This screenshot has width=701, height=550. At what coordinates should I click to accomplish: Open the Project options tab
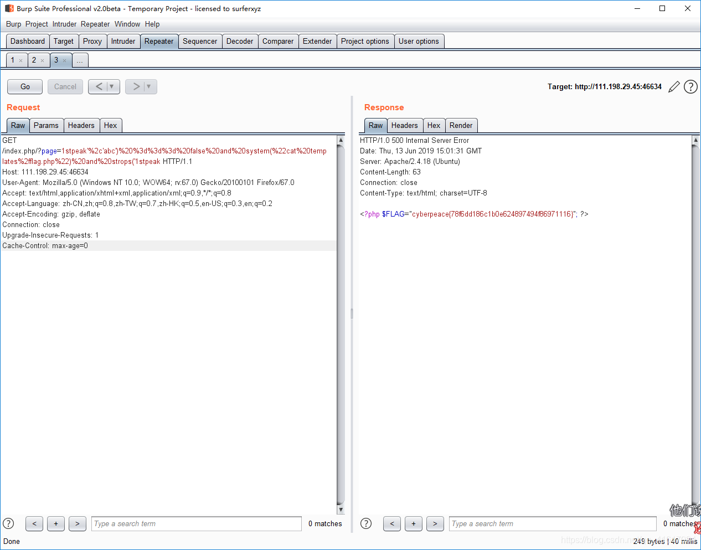click(365, 41)
